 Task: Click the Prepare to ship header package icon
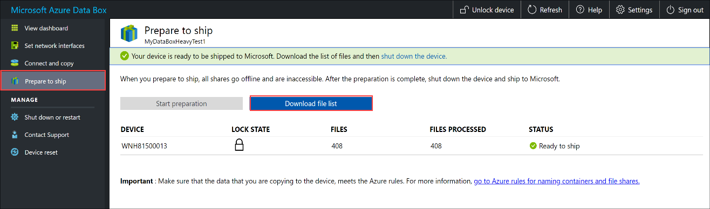129,34
